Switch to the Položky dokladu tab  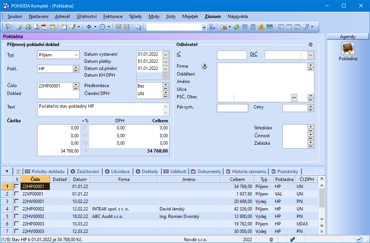pyautogui.click(x=45, y=172)
